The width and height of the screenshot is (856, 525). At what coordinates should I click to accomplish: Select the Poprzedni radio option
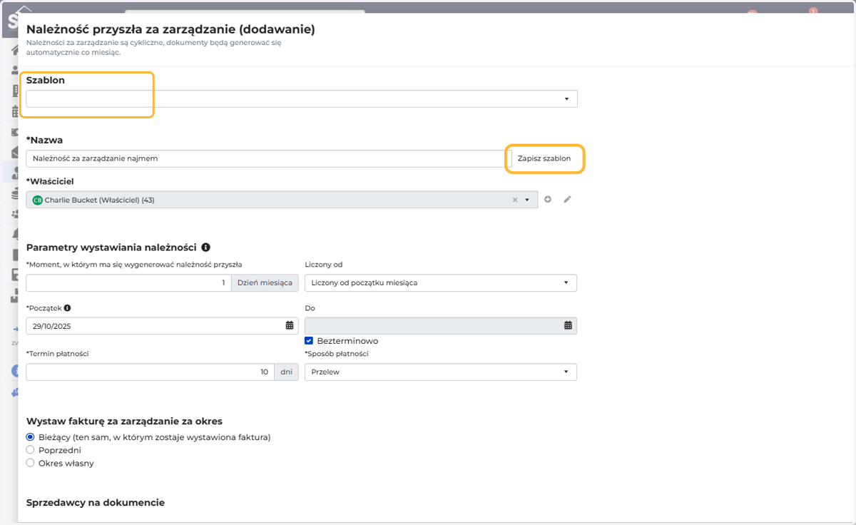click(30, 450)
